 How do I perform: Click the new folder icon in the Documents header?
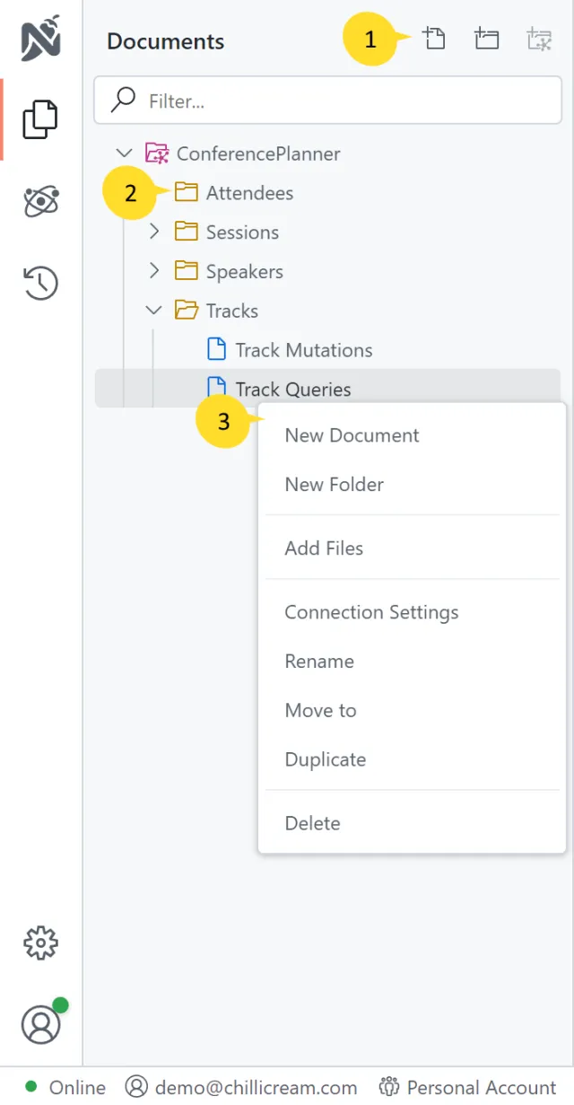[487, 39]
